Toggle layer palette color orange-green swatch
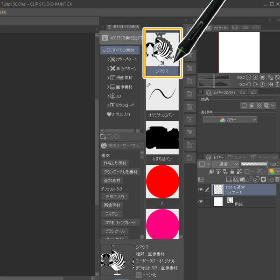This screenshot has width=280, height=280. point(272,172)
